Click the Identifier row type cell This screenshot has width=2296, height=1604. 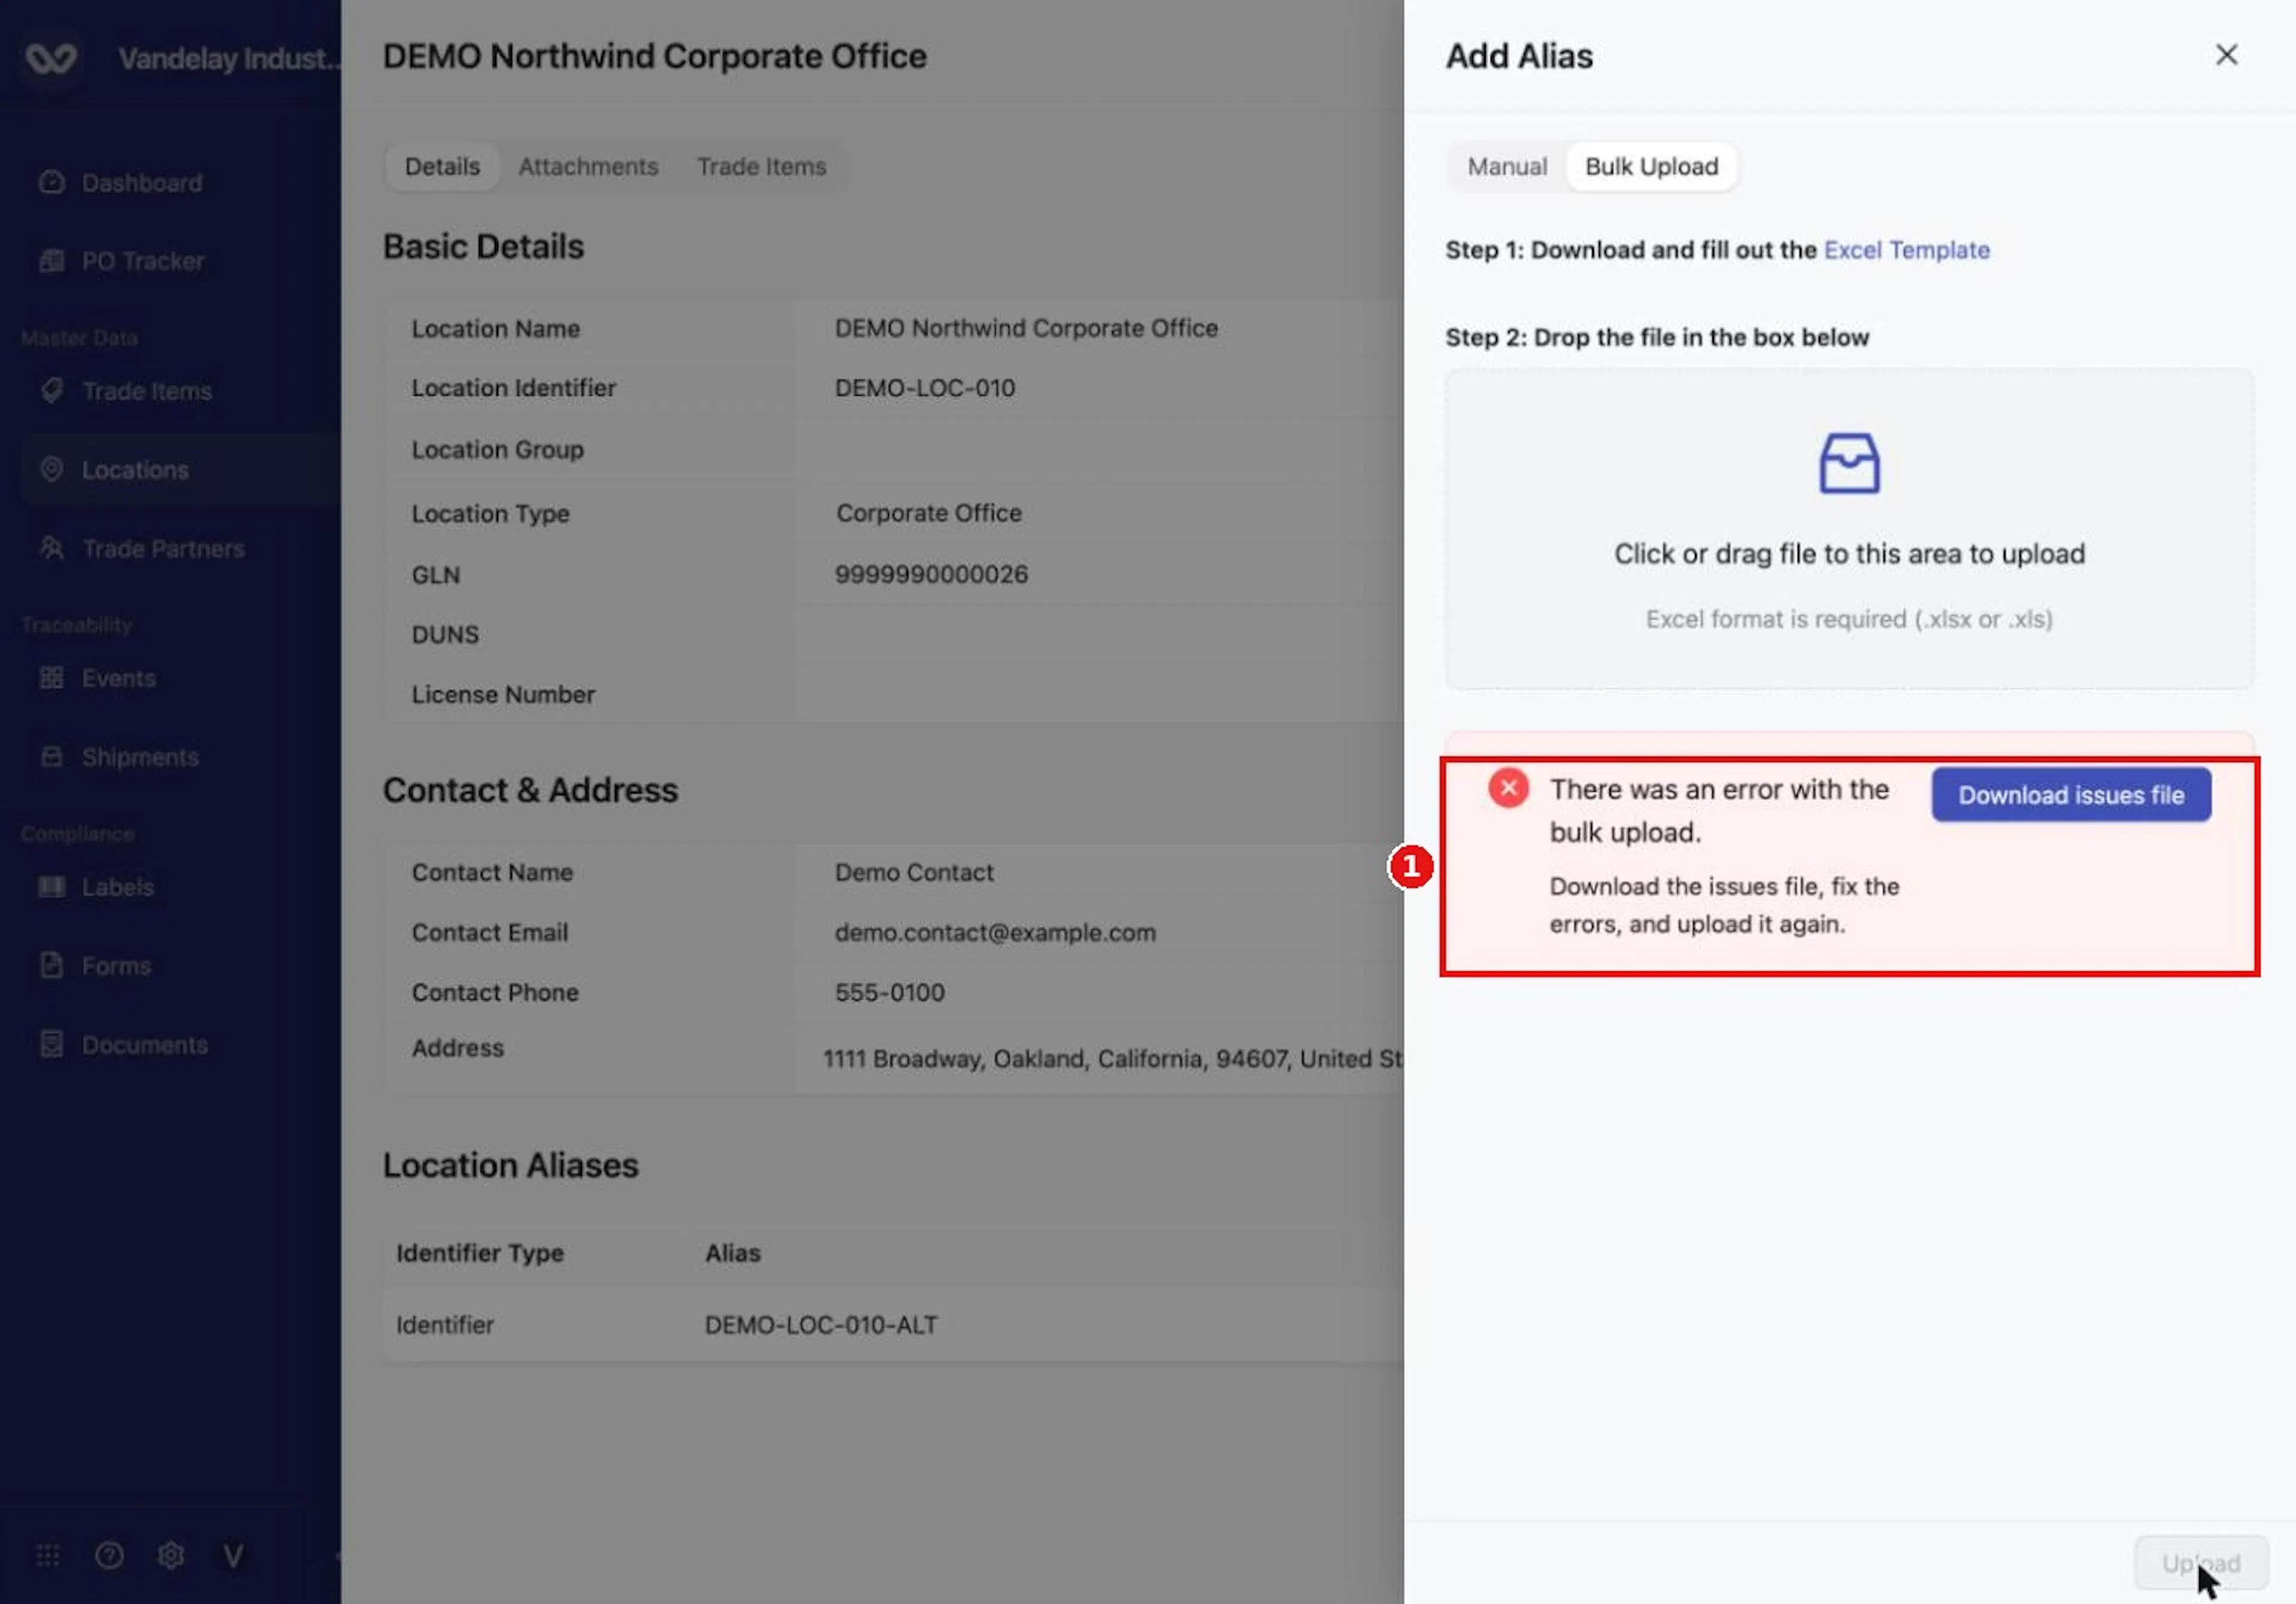[x=445, y=1325]
